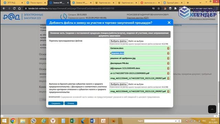Click the РУС language indicator in tray
Viewport: 220px width, 124px height.
point(204,121)
